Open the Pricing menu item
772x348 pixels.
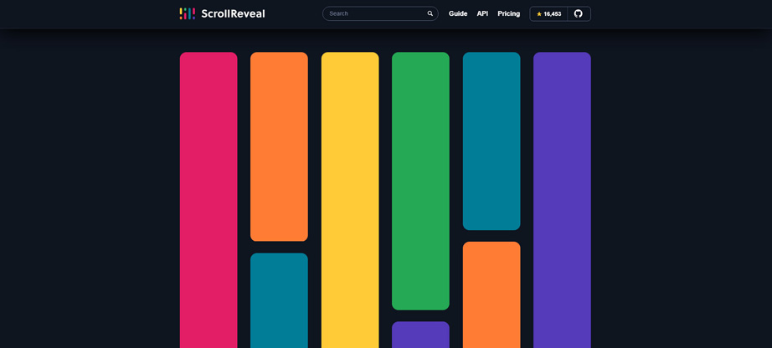pos(508,13)
